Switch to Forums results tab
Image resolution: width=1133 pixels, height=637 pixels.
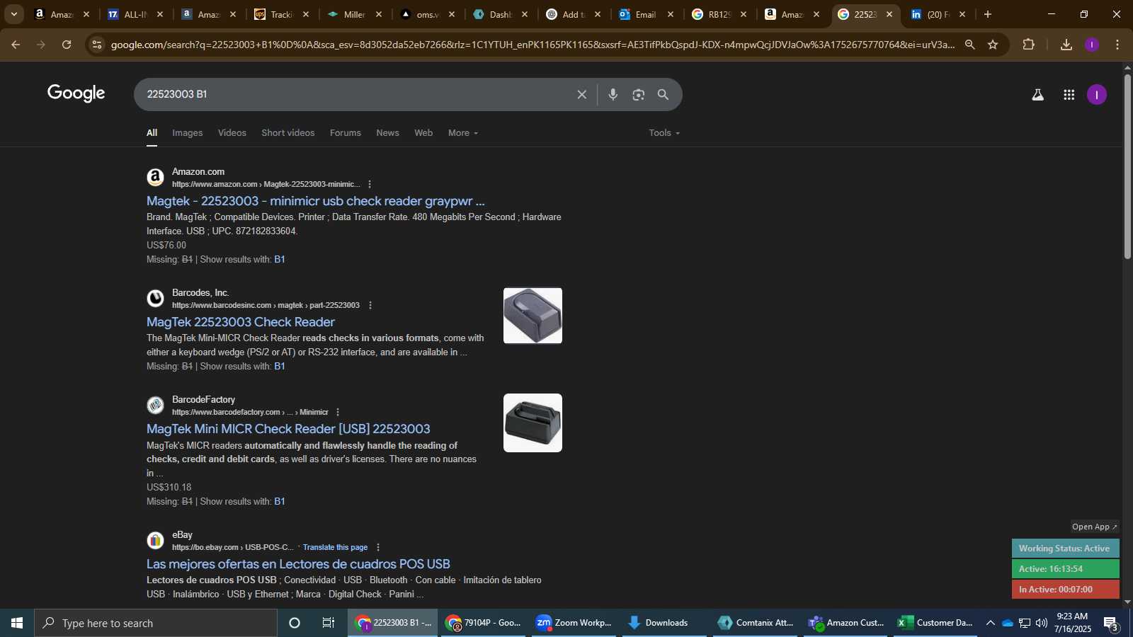click(x=346, y=133)
